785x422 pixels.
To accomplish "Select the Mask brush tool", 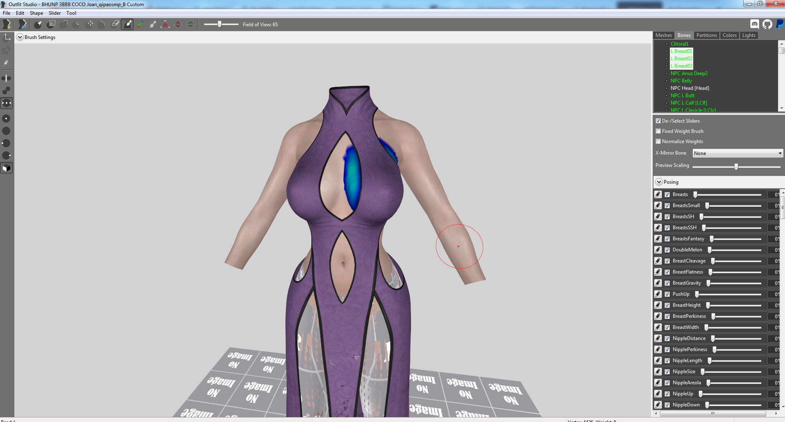I will coord(51,24).
